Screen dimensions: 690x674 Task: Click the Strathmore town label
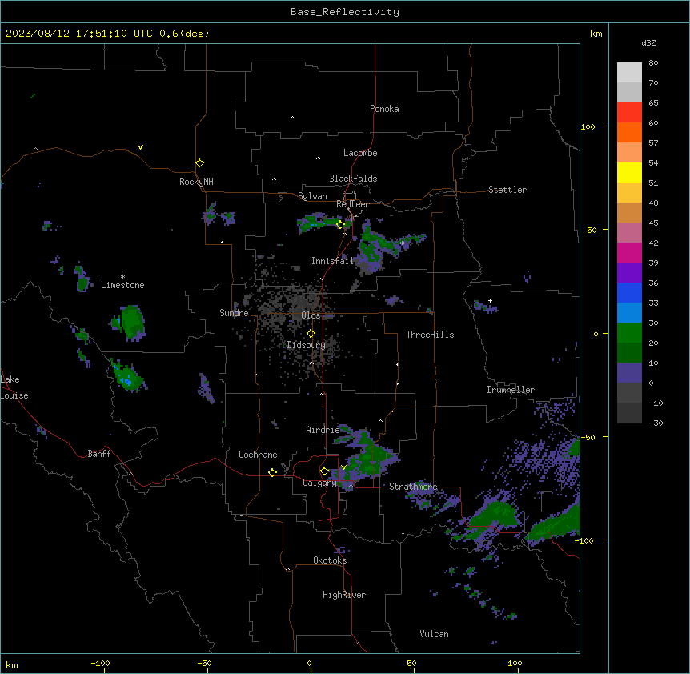413,487
